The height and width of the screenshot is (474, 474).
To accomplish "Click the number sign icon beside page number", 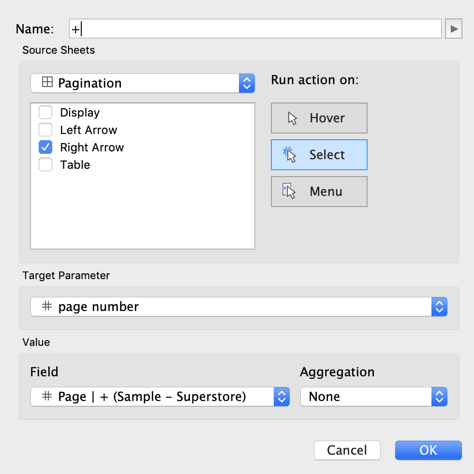I will point(47,306).
